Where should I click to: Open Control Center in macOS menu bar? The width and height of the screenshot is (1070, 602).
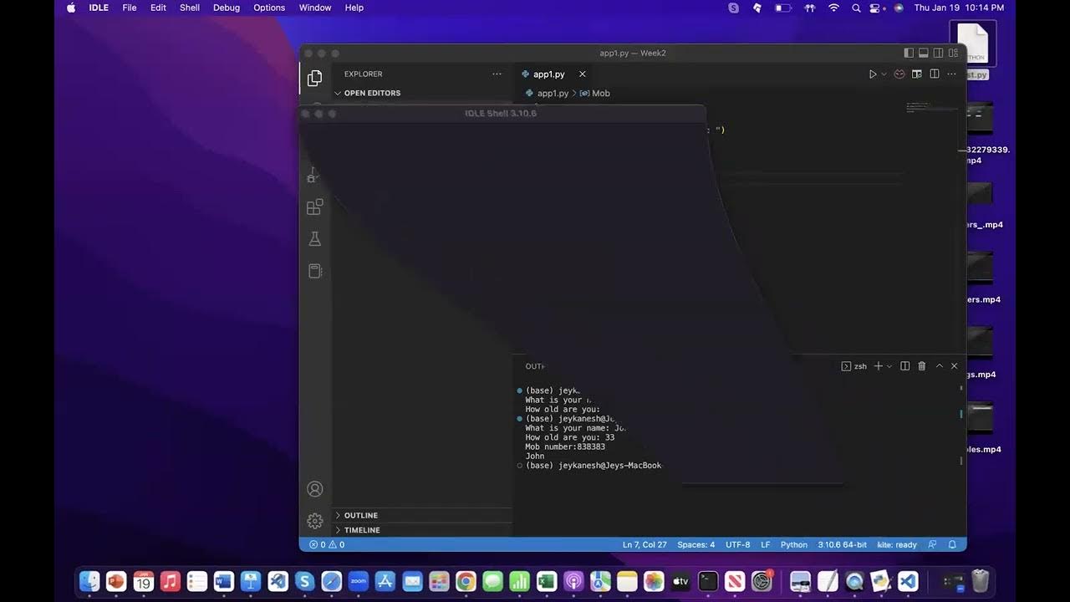point(876,8)
